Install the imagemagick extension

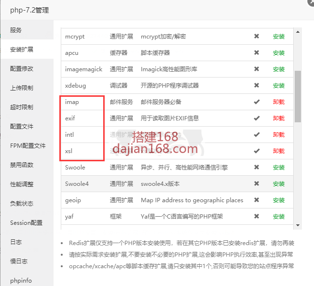pyautogui.click(x=279, y=69)
